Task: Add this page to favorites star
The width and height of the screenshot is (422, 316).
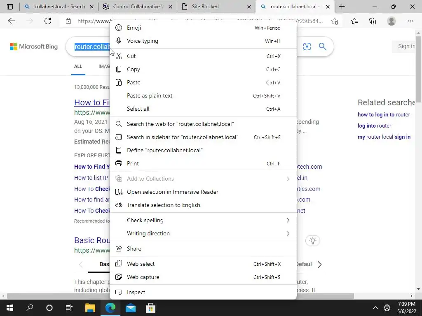Action: (x=335, y=21)
